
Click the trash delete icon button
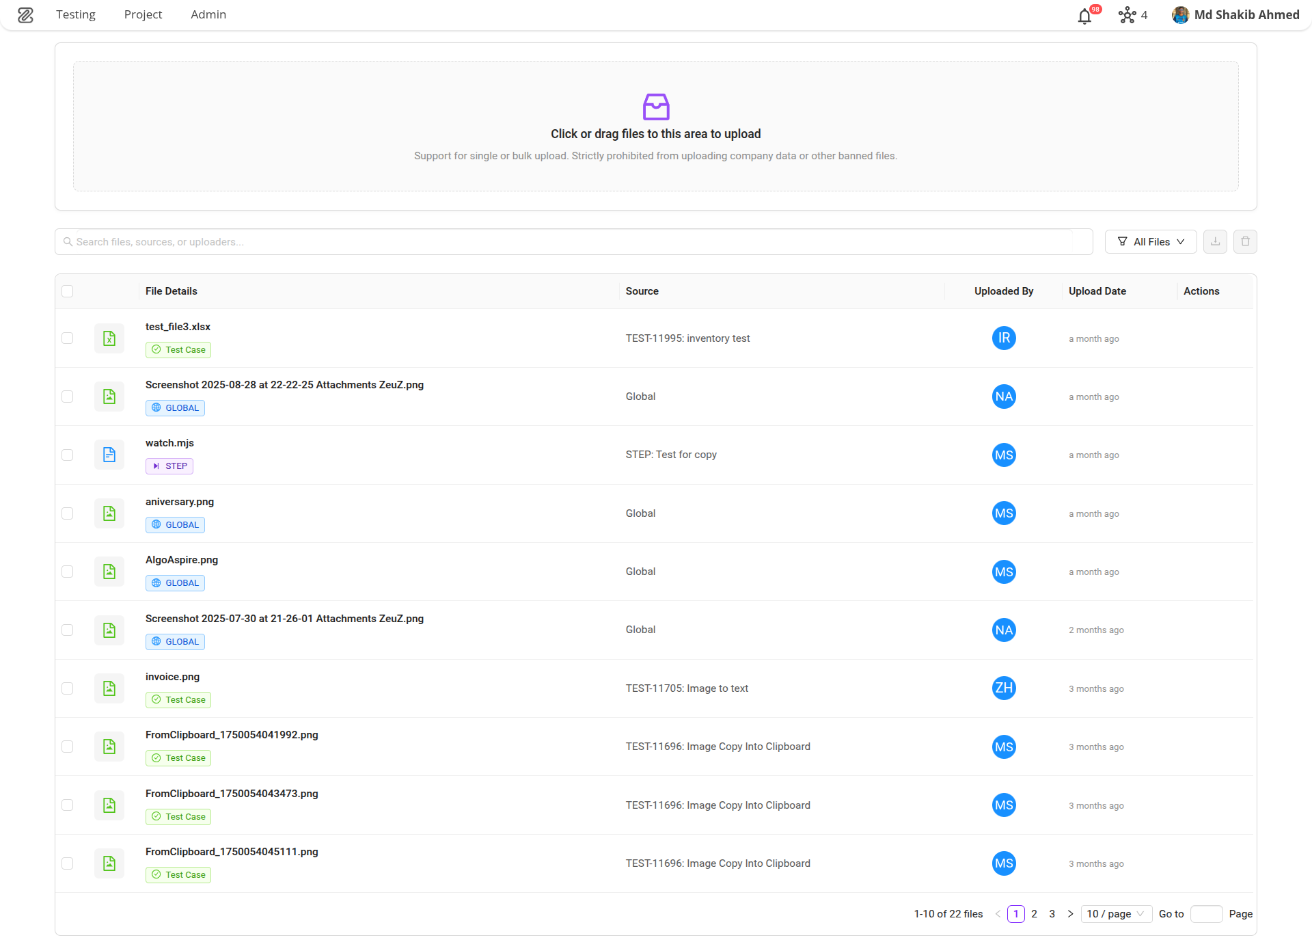[x=1245, y=241]
